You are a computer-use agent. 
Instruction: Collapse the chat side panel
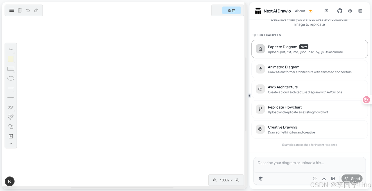[x=360, y=11]
